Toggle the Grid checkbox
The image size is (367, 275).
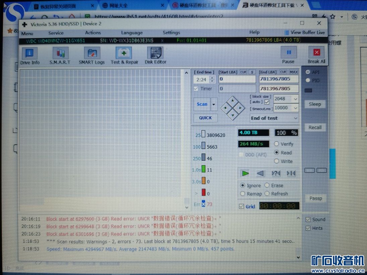coord(241,206)
